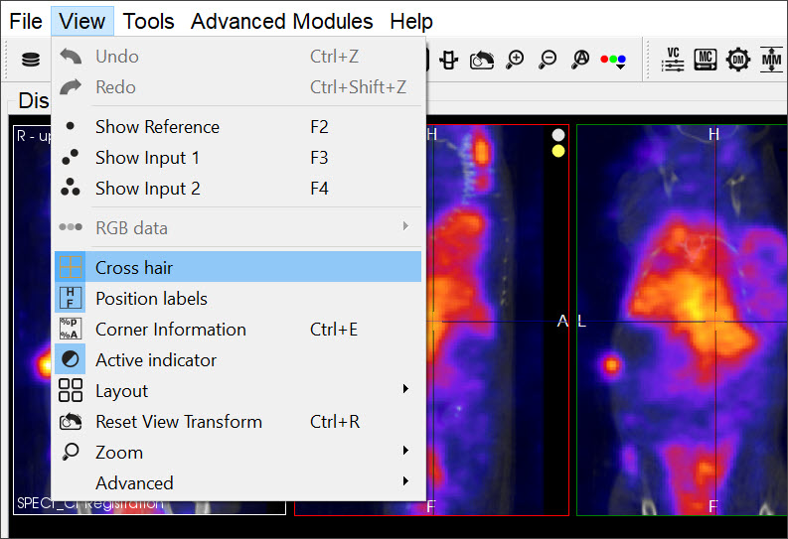The image size is (788, 539).
Task: Open the MC toolbar module
Action: tap(706, 60)
